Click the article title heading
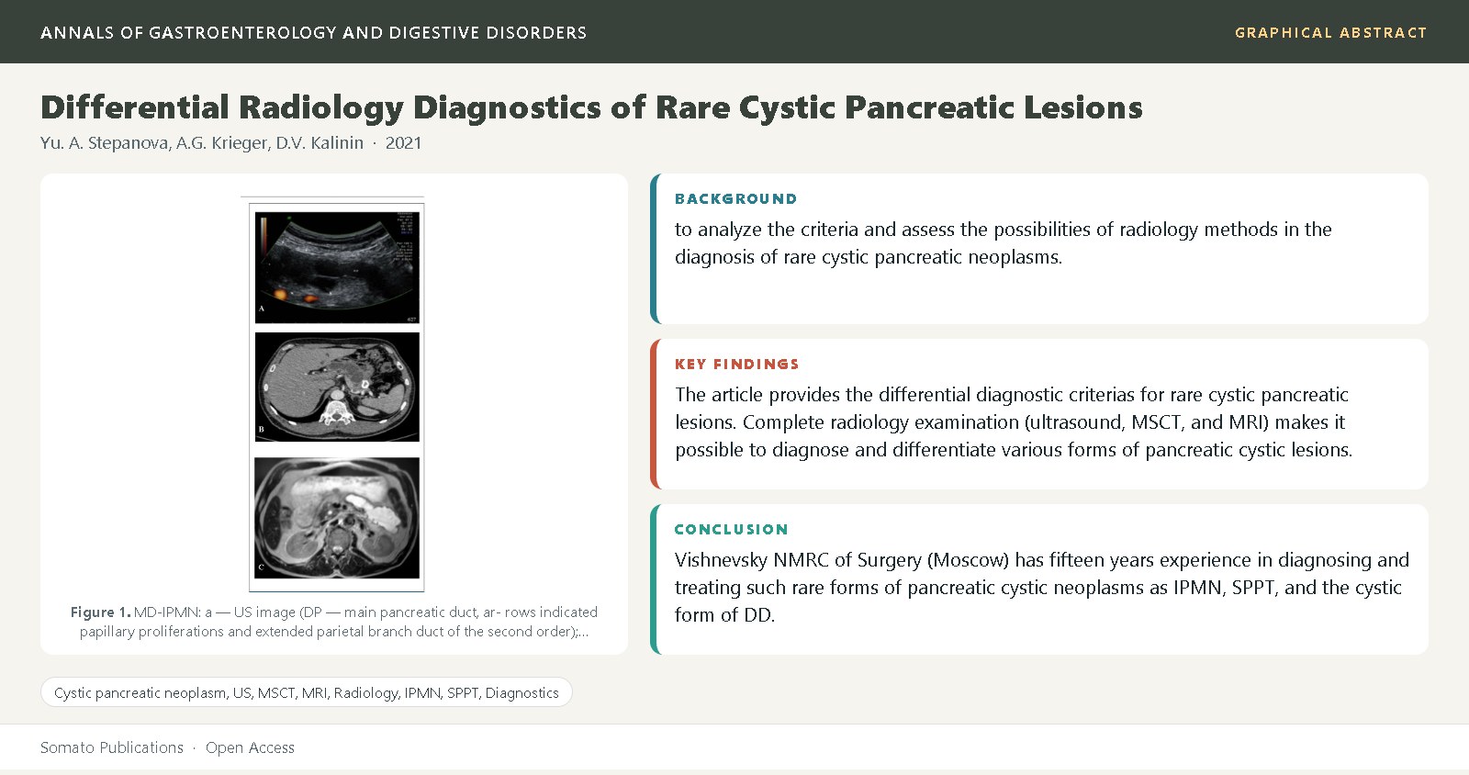1469x775 pixels. pos(591,107)
